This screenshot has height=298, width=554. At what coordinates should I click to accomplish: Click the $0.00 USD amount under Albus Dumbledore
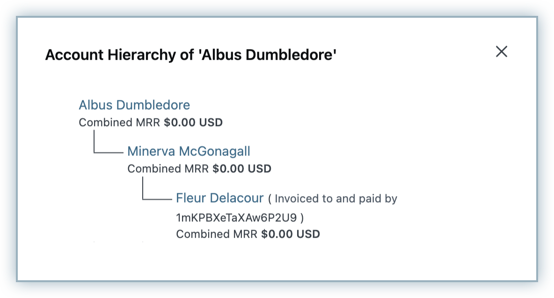[x=193, y=123]
